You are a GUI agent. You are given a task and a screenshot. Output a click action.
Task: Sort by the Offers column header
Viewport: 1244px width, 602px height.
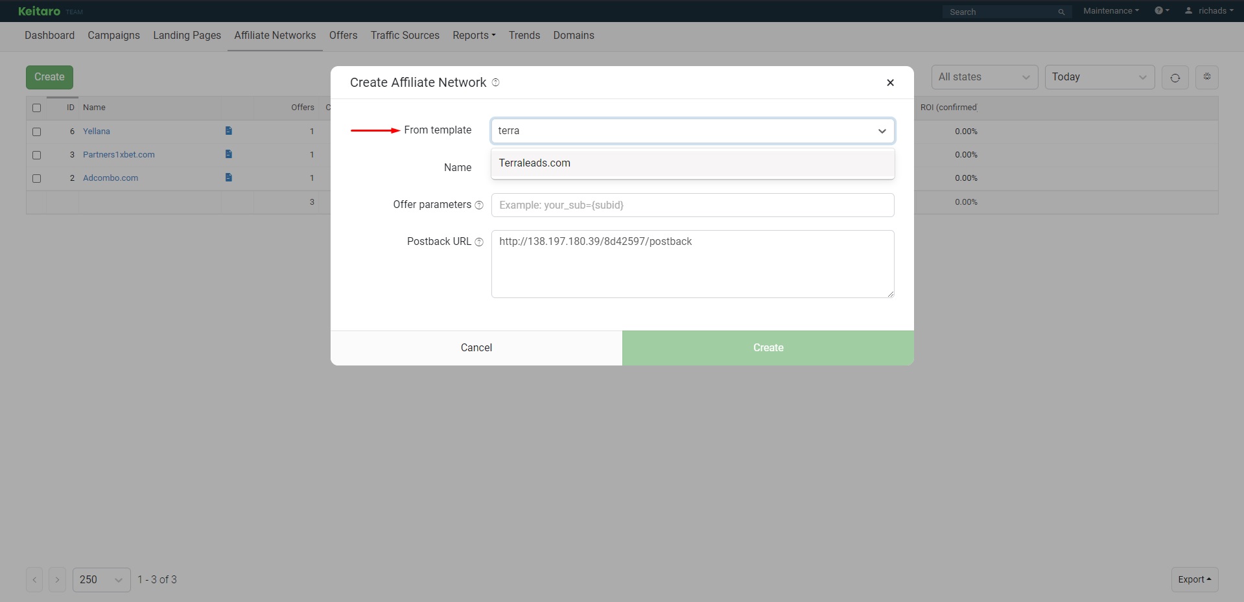pyautogui.click(x=303, y=108)
